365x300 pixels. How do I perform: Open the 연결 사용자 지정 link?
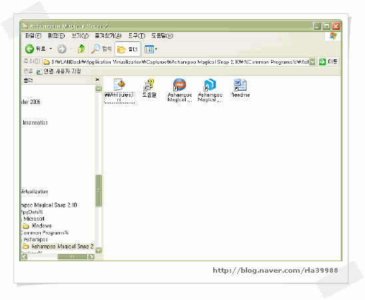click(59, 71)
